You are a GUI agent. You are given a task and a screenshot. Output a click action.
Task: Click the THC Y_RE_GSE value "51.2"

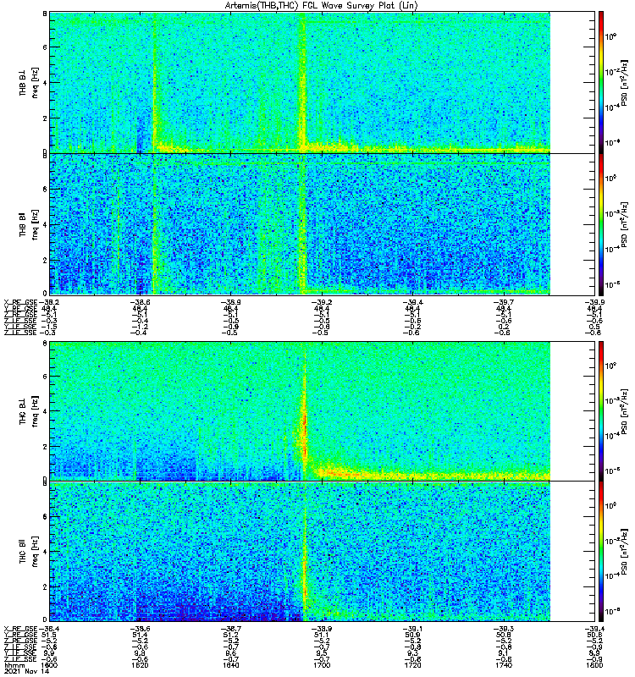[230, 636]
